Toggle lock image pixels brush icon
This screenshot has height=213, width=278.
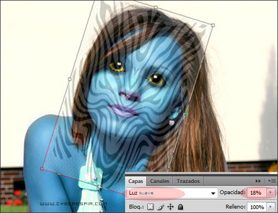click(x=161, y=207)
